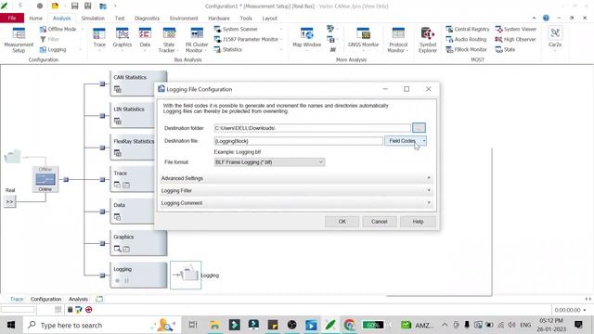The width and height of the screenshot is (594, 334).
Task: Toggle the Online/Offline switch block
Action: (x=45, y=179)
